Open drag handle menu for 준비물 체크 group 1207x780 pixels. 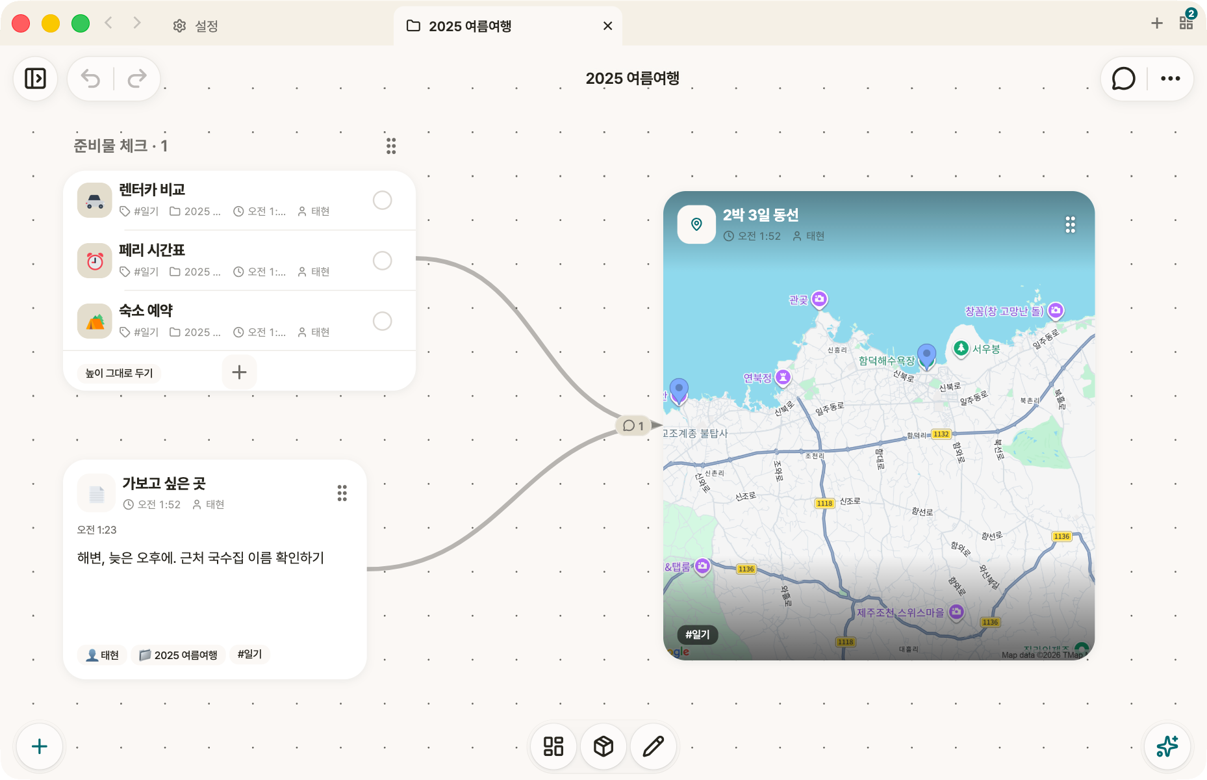391,146
